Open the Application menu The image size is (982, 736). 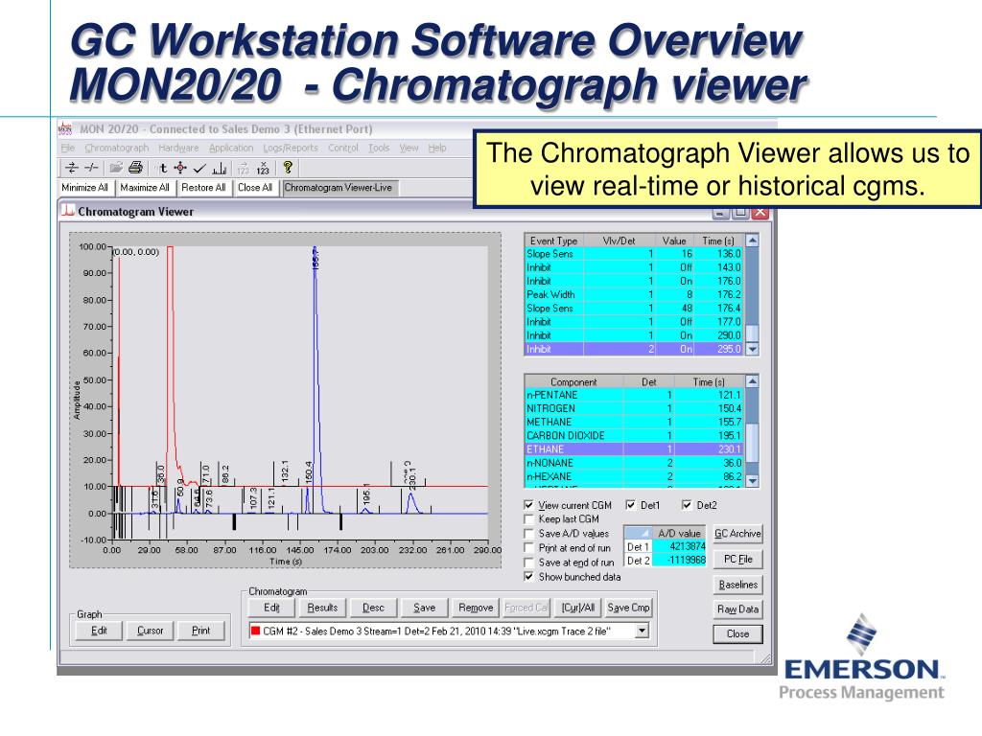tap(231, 148)
